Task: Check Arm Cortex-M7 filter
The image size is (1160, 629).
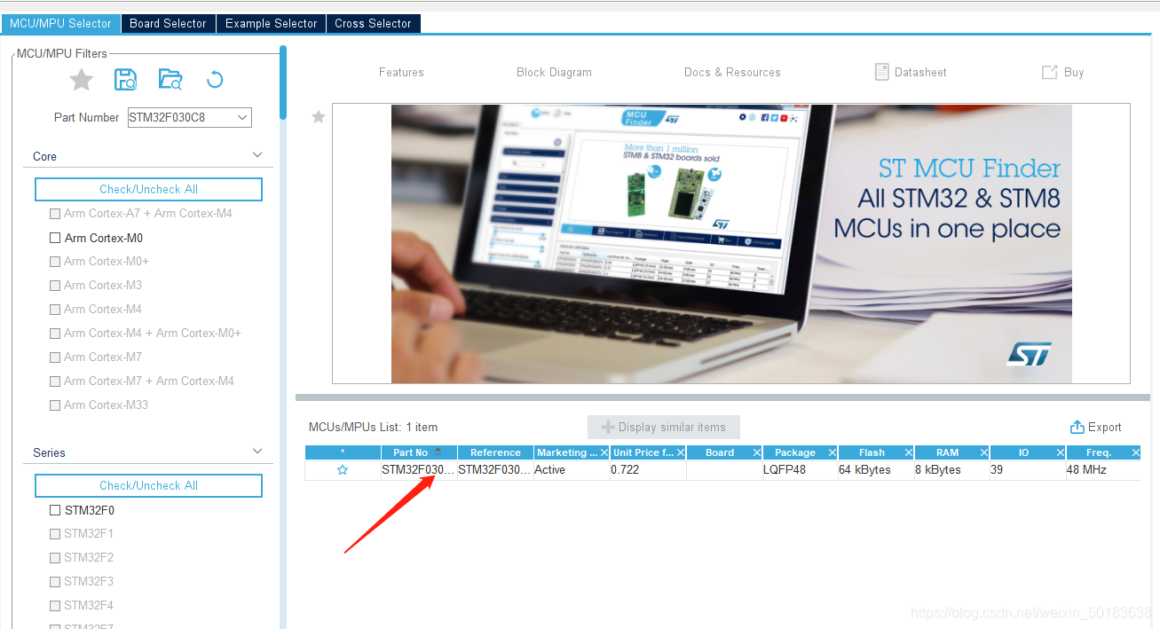Action: coord(55,358)
